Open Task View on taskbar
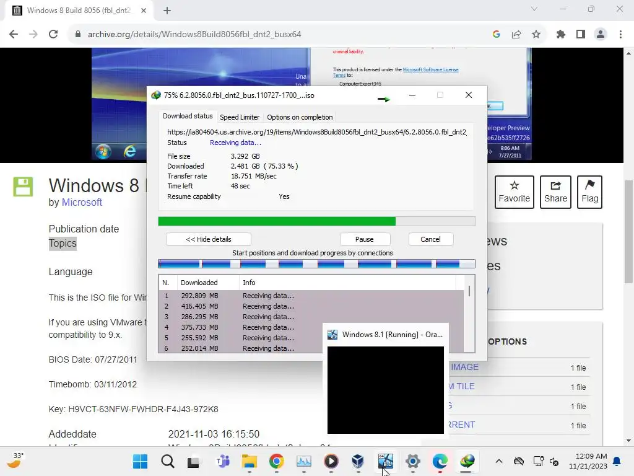The image size is (634, 476). click(x=194, y=461)
